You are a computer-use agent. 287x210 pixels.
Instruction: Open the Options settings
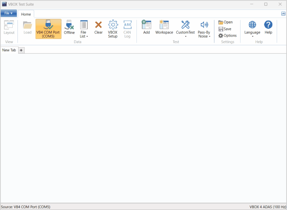click(228, 36)
